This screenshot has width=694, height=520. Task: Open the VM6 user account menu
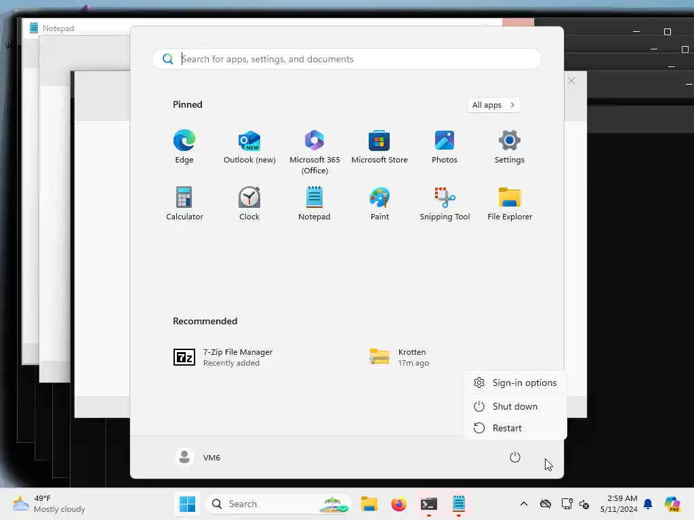[198, 457]
